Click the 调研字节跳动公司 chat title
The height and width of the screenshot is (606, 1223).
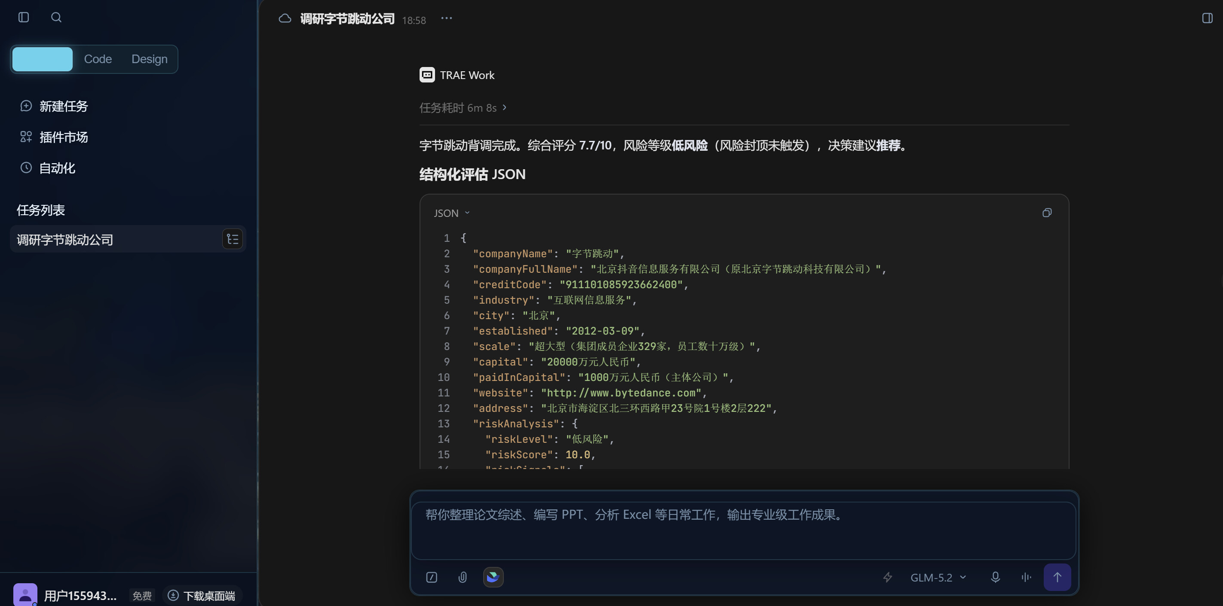[x=347, y=18]
